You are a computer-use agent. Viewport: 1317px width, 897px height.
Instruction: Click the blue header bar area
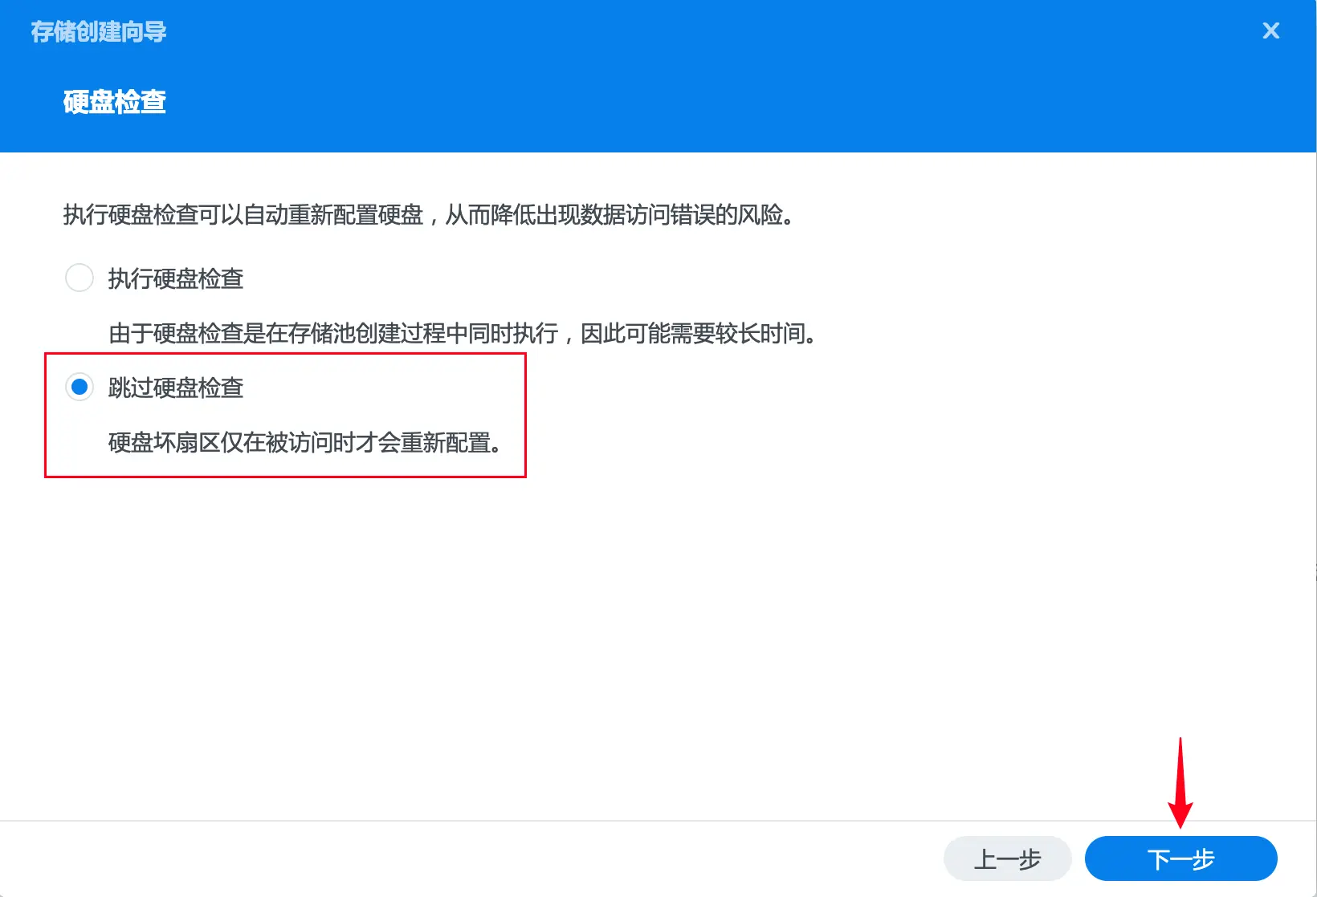(658, 76)
